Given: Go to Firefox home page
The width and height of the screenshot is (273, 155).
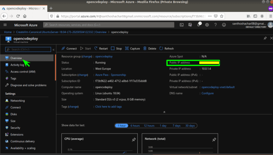Looking at the screenshot, I should [x=25, y=16].
